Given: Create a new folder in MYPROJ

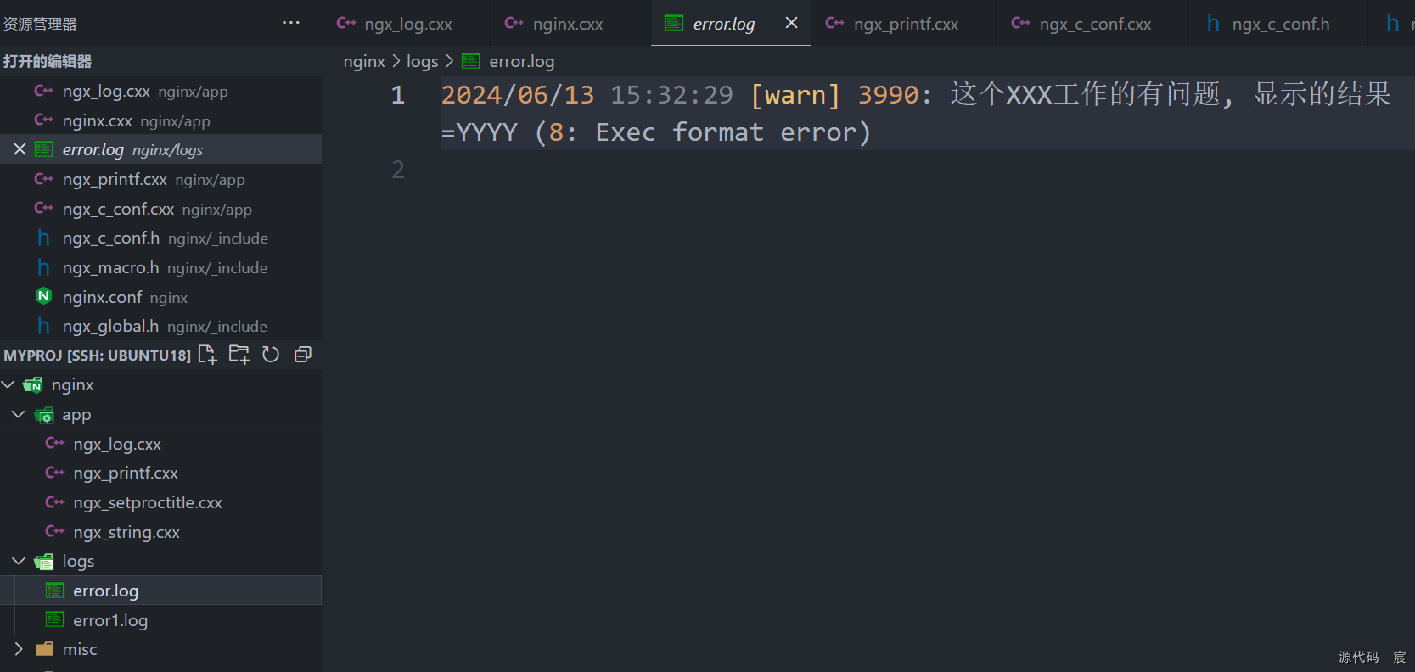Looking at the screenshot, I should point(239,355).
